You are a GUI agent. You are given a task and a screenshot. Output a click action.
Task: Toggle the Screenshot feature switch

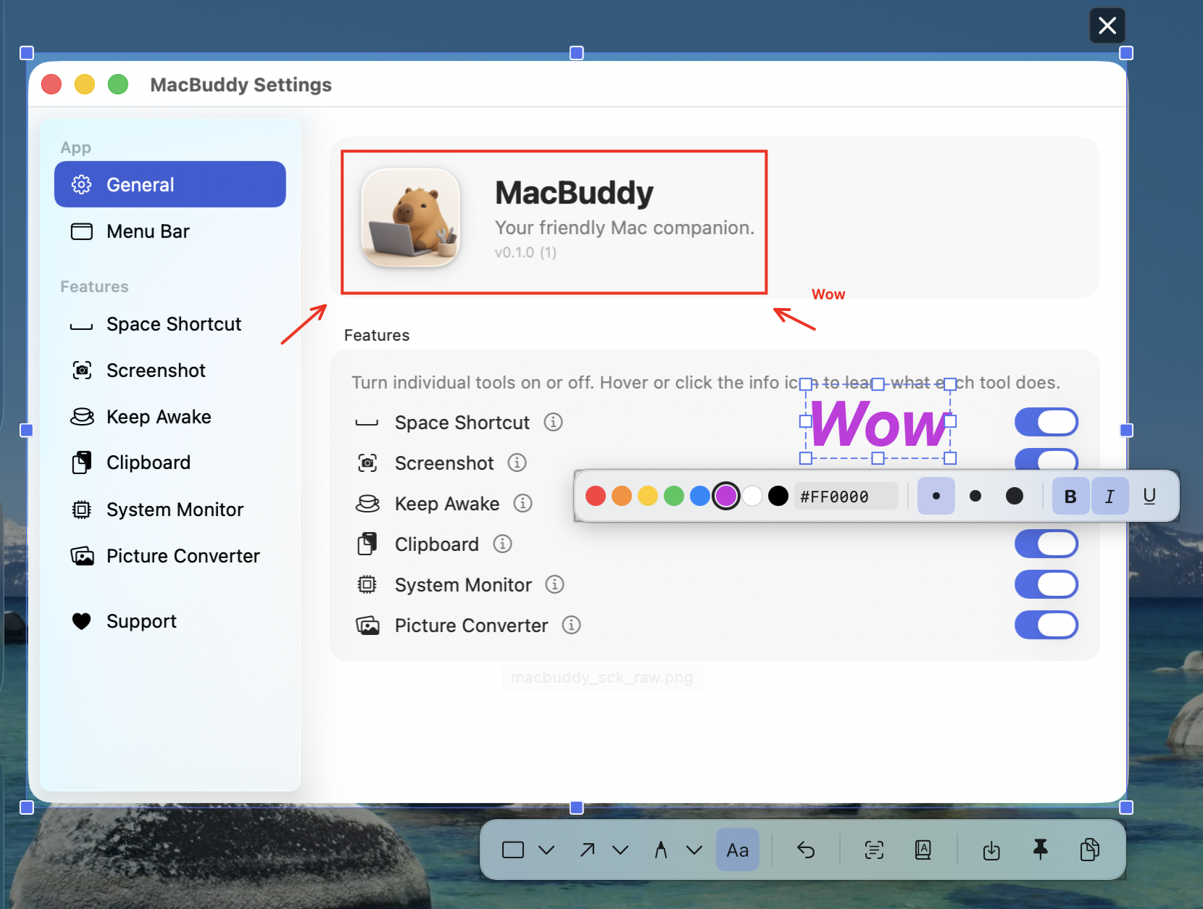[1046, 459]
